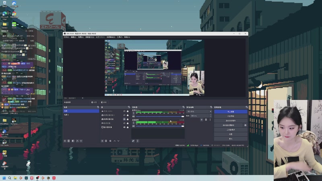Screen dimensions: 322x181
Task: Toggle visibility of the game capture source
Action: 124,123
